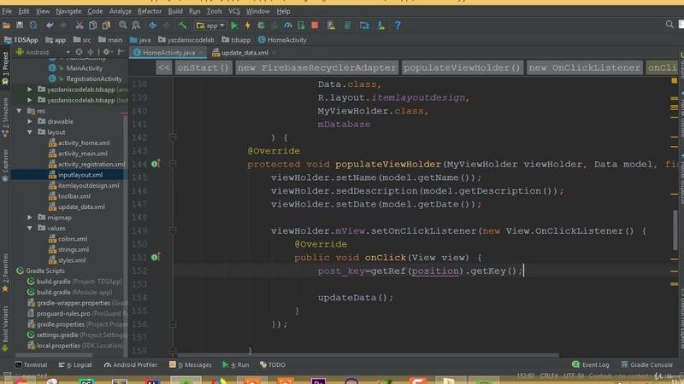Click the Copy toolbar icon
The width and height of the screenshot is (684, 384).
tap(92, 26)
